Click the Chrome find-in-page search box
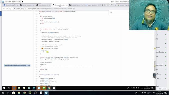The width and height of the screenshot is (169, 95). coord(119,12)
